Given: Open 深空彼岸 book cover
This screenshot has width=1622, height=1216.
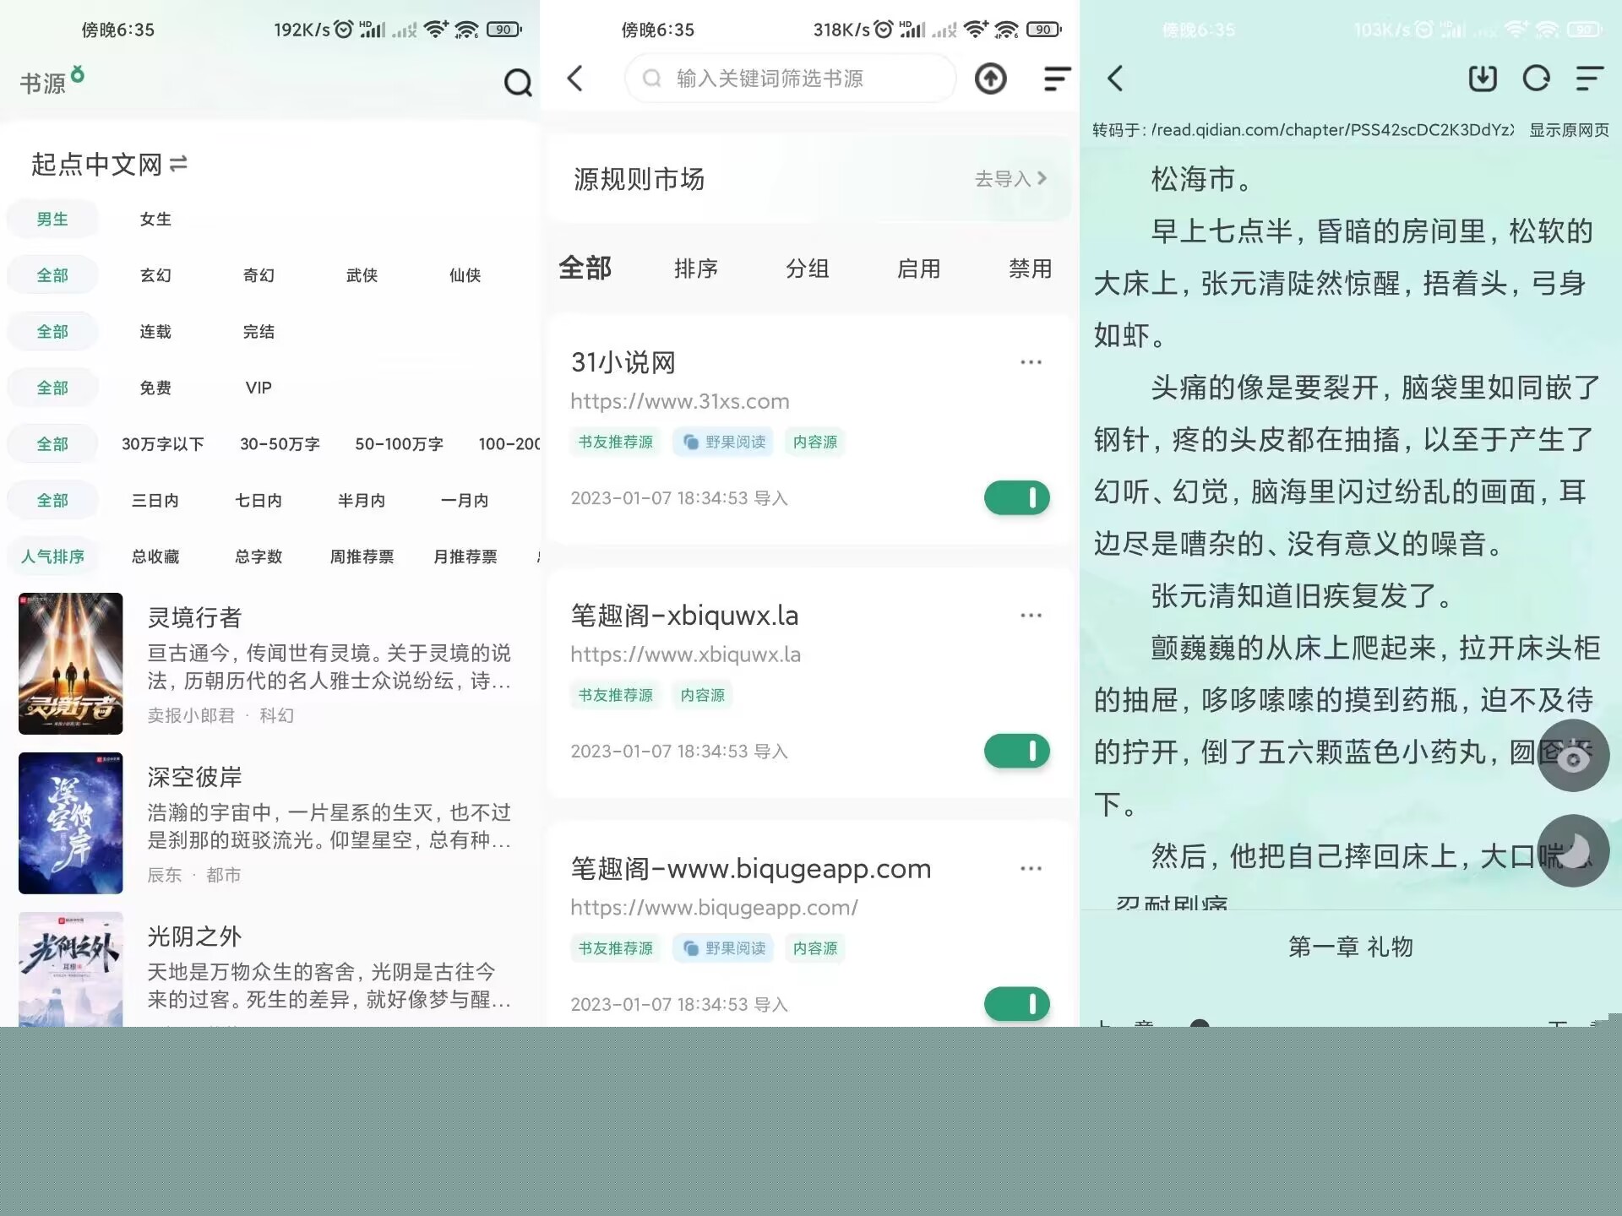Looking at the screenshot, I should [x=71, y=823].
